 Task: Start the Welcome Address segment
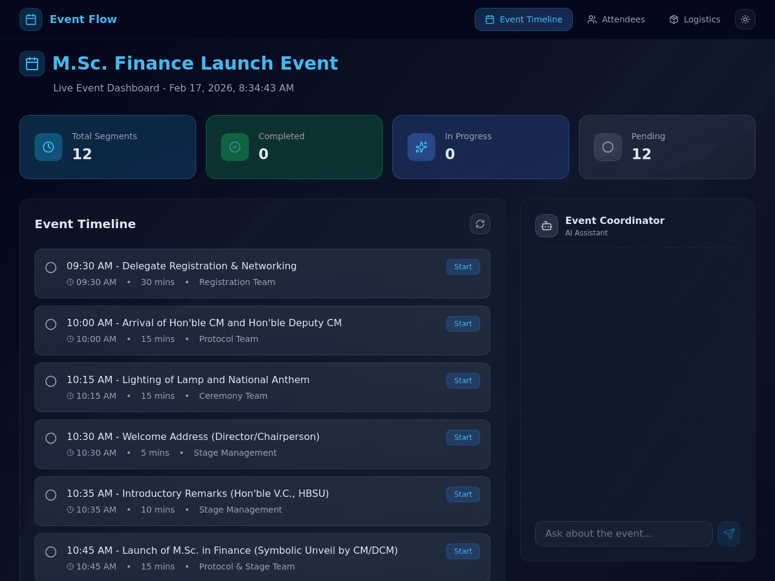click(463, 438)
